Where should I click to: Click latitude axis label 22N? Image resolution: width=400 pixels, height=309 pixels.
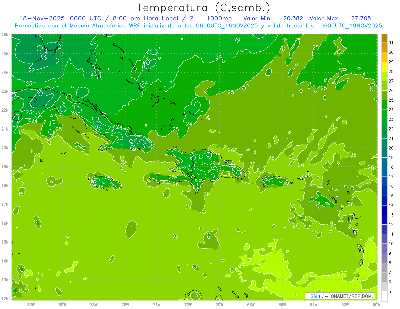(5, 110)
